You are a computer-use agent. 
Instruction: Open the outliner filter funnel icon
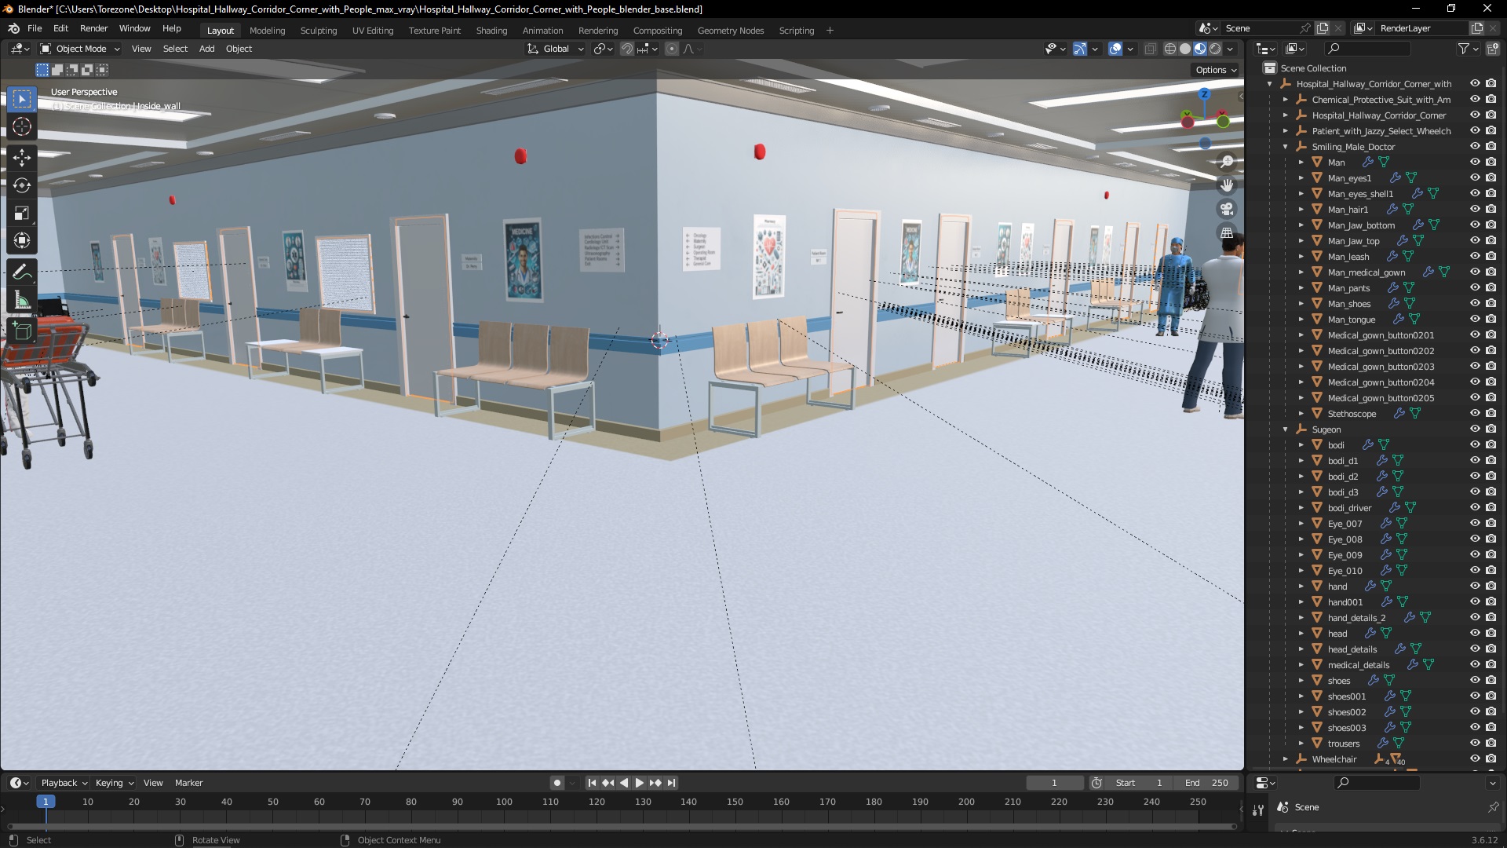[1463, 49]
